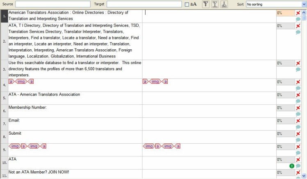Select row number 5 header
The image size is (307, 179).
coord(5,98)
